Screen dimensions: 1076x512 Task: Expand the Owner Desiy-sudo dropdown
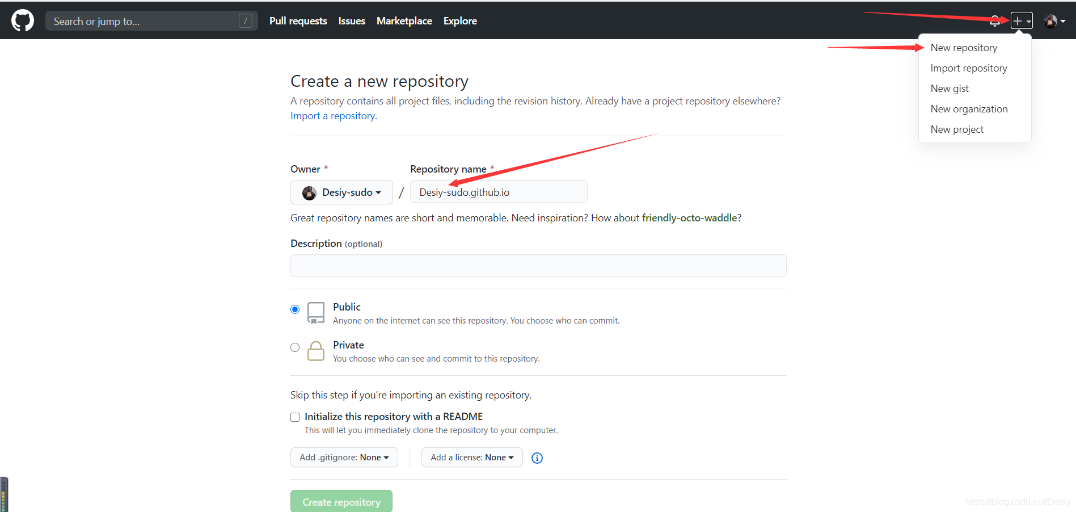(341, 192)
